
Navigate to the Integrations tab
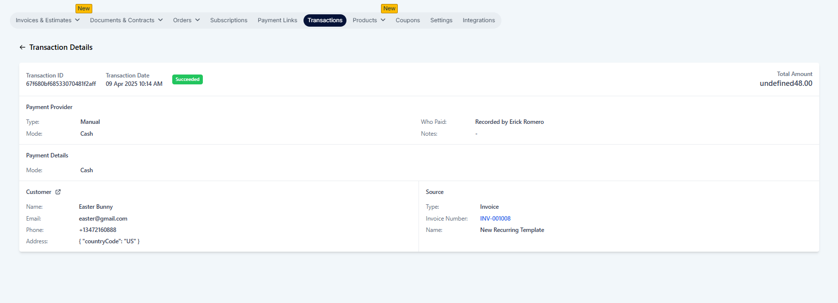tap(479, 20)
